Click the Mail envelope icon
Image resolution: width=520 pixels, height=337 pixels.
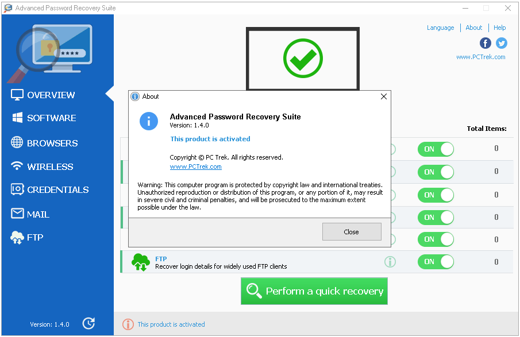click(17, 214)
